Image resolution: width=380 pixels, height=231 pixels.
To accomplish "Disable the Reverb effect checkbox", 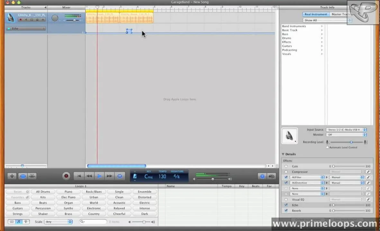I will (286, 211).
